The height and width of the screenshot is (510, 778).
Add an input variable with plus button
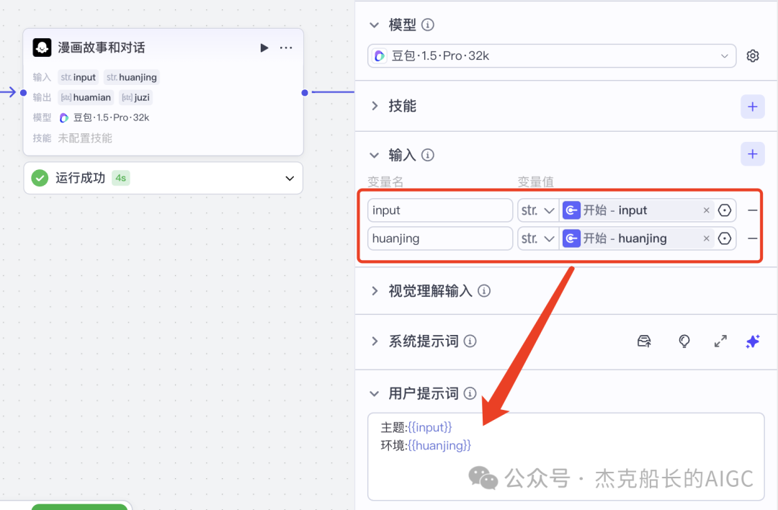pyautogui.click(x=753, y=154)
